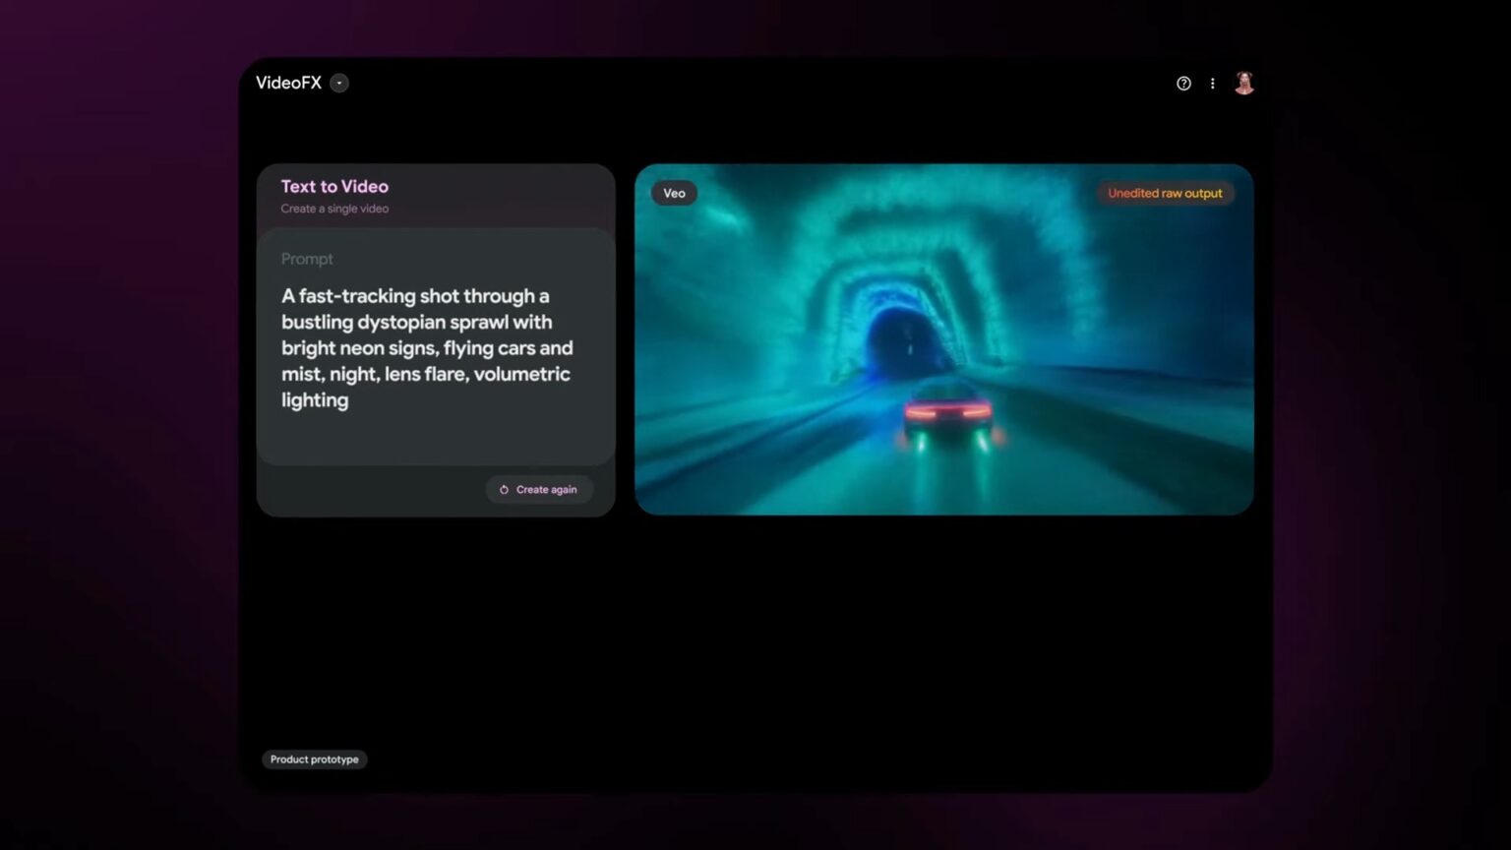Click the Create again button
1511x850 pixels.
pos(539,489)
